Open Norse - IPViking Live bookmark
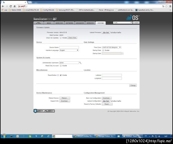 coord(105,10)
